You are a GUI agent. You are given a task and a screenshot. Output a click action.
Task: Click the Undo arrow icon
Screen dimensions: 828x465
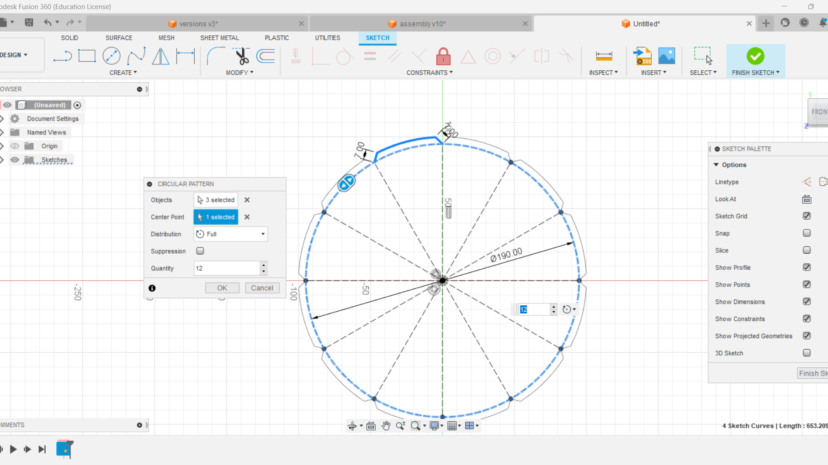point(48,22)
